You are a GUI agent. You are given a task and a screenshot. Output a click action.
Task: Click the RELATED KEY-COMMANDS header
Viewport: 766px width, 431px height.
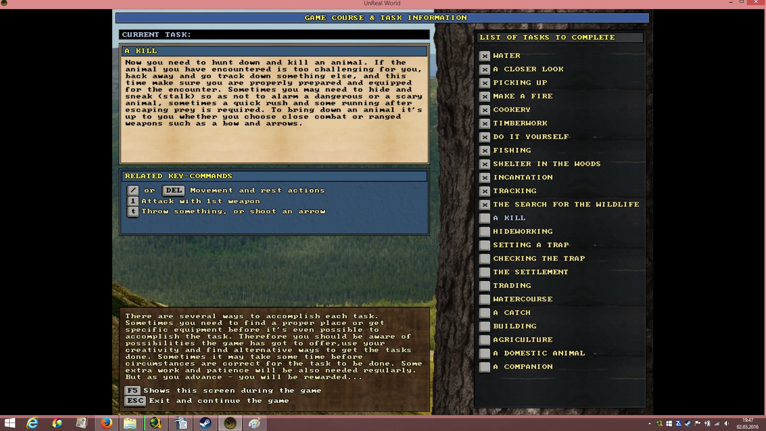pos(274,176)
